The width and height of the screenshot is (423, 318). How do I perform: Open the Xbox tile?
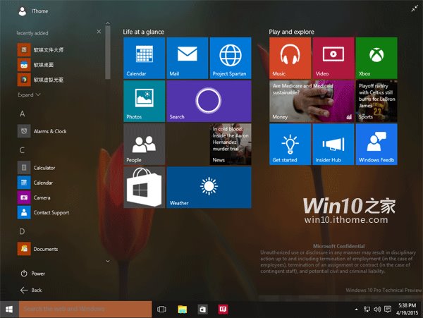pyautogui.click(x=376, y=58)
